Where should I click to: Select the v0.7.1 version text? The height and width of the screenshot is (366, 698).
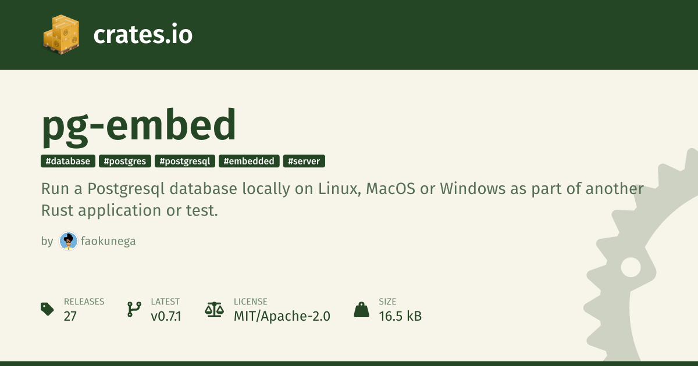[x=166, y=316]
